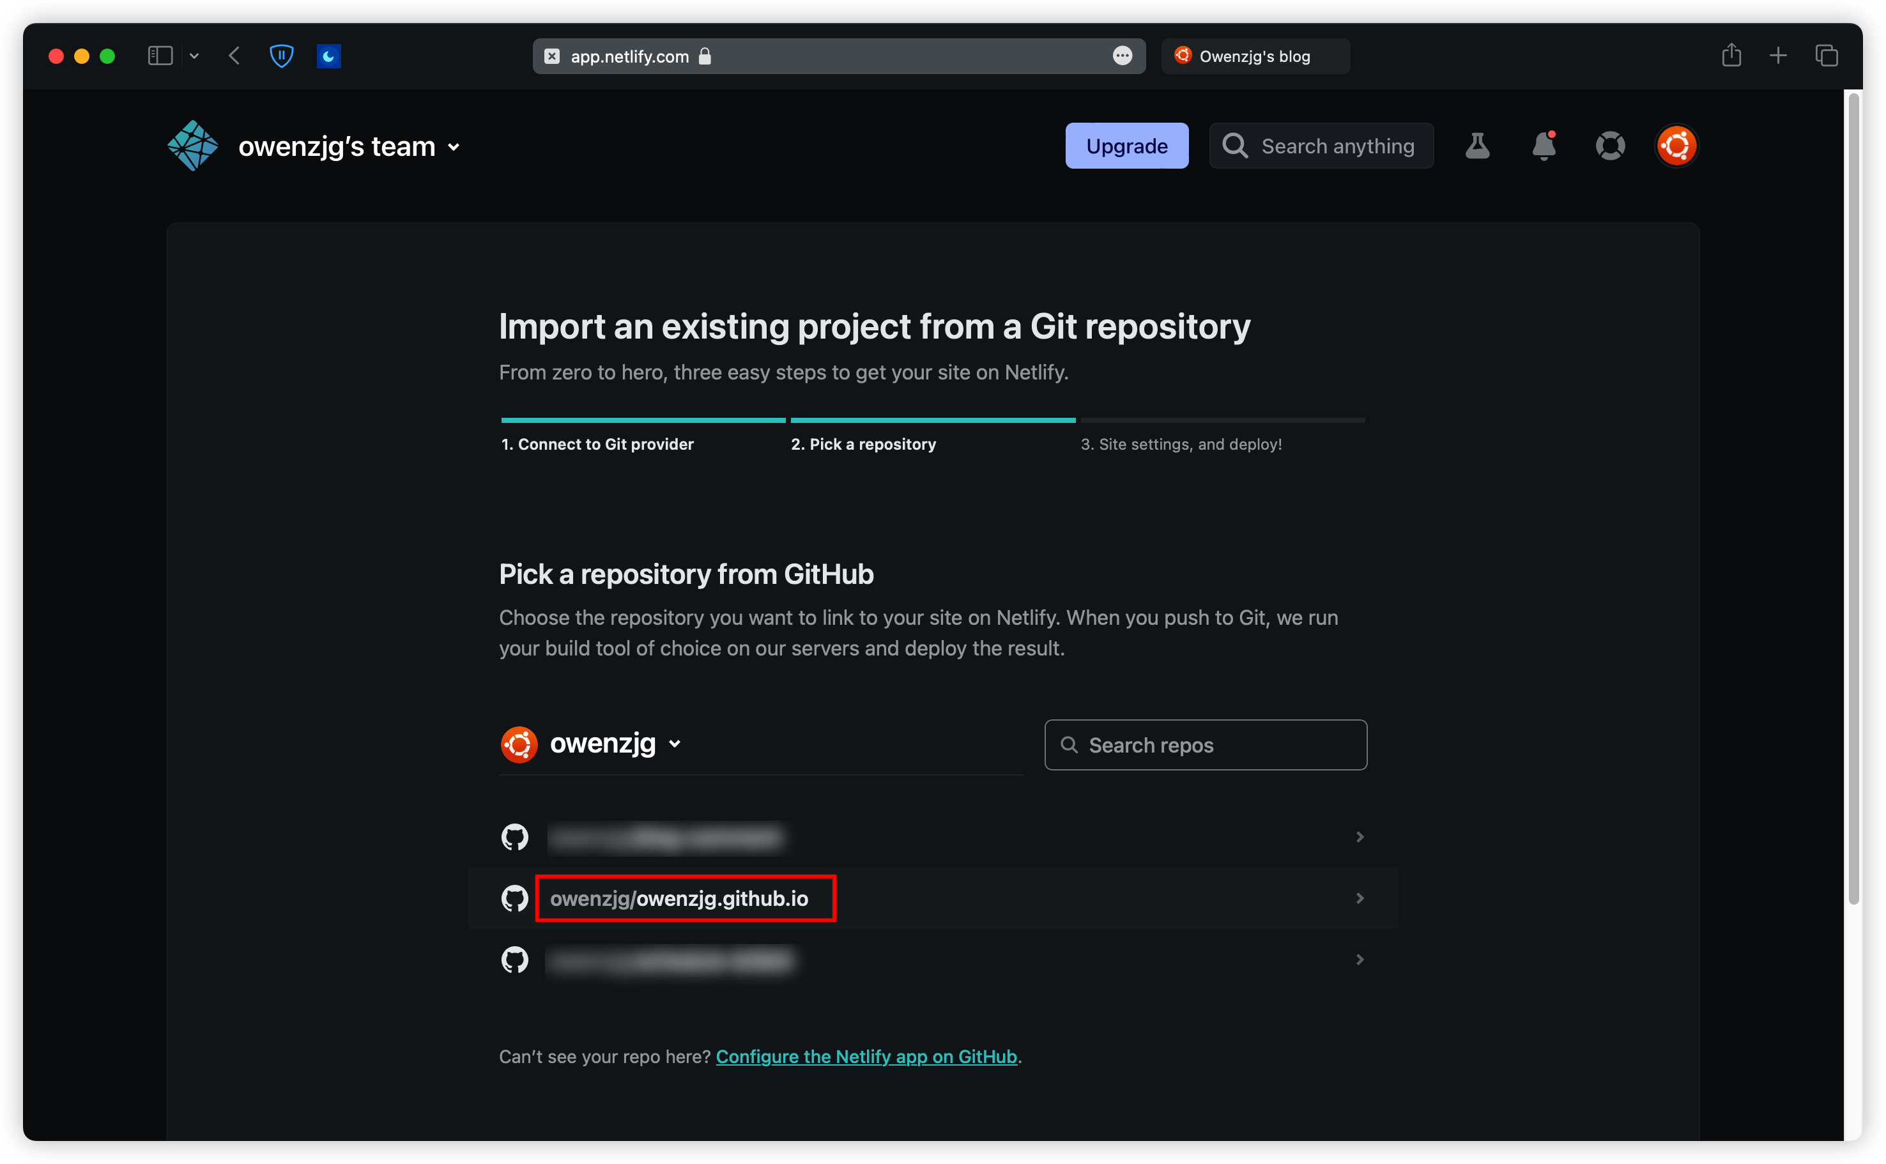
Task: Click chevron on last blurred repository row
Action: (1360, 959)
